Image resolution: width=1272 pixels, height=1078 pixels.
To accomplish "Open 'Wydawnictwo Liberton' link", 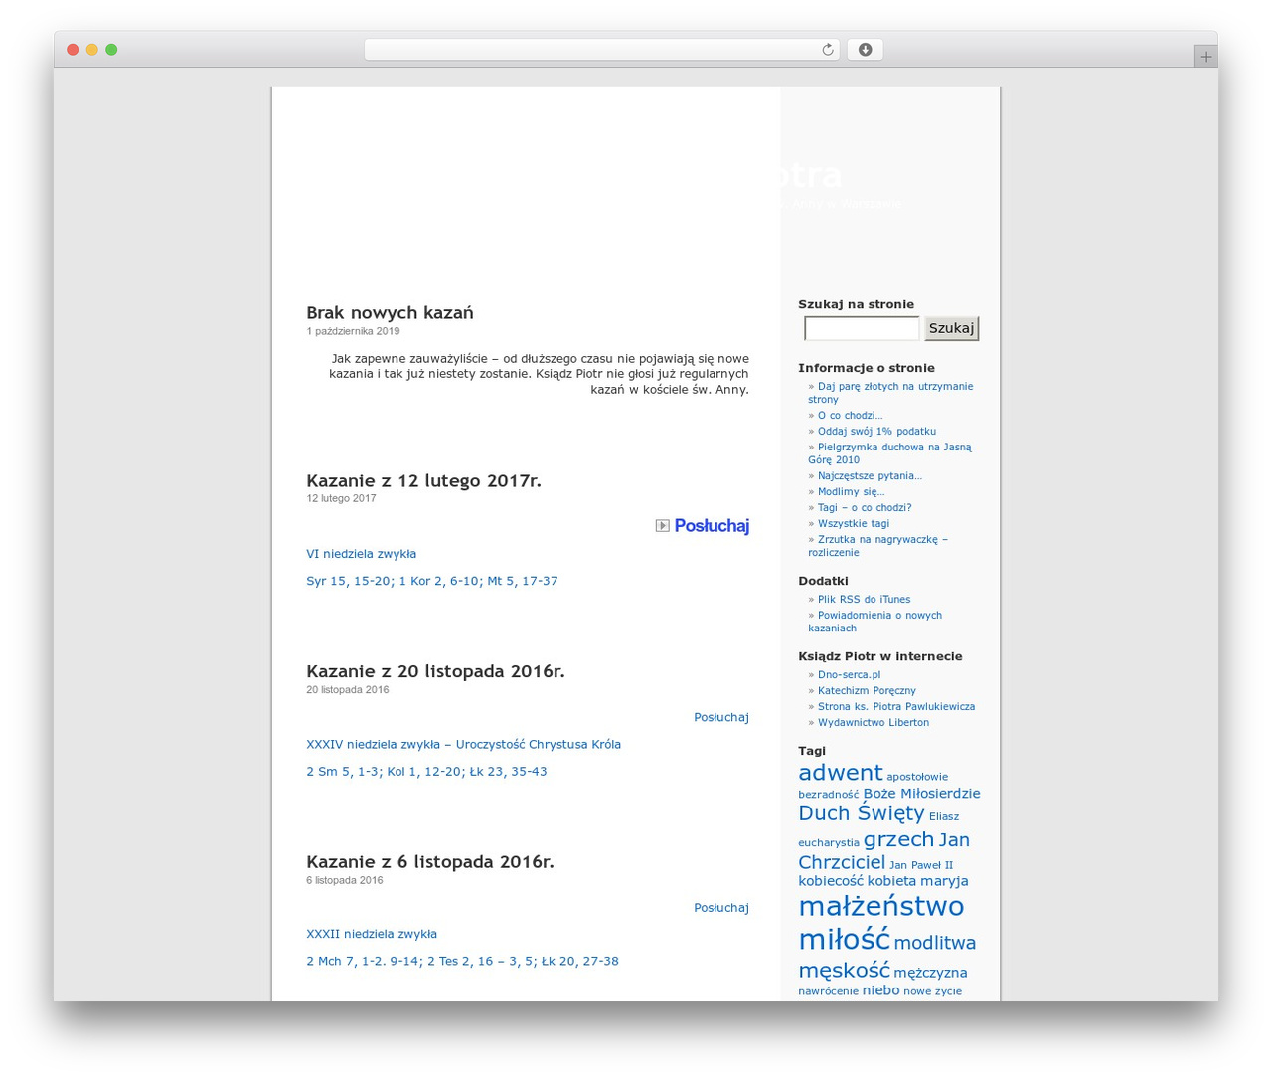I will pyautogui.click(x=874, y=723).
